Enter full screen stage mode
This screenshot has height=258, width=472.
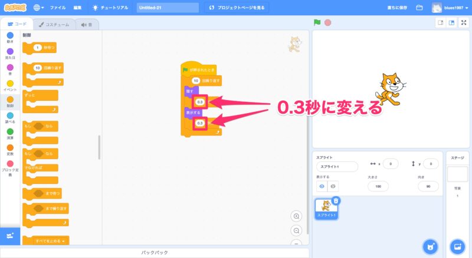click(464, 22)
